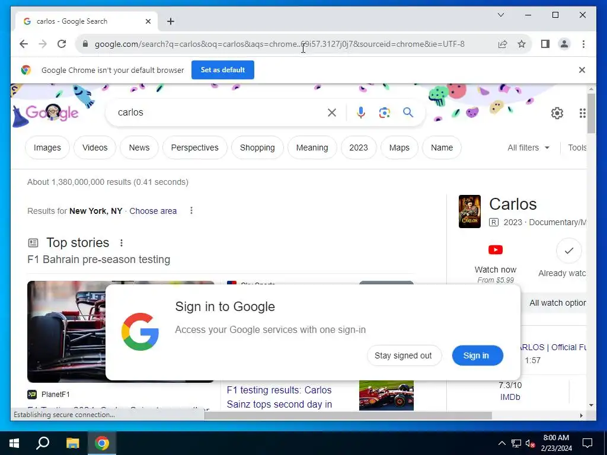Click the Chrome taskbar icon
The height and width of the screenshot is (455, 607).
[102, 443]
